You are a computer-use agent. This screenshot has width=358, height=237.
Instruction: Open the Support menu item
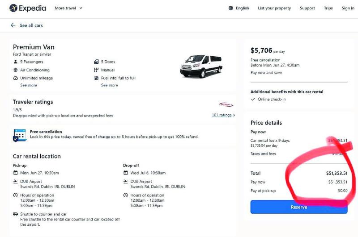[307, 8]
